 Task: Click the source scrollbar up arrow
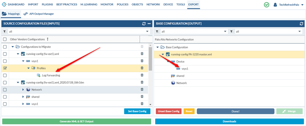(150, 45)
